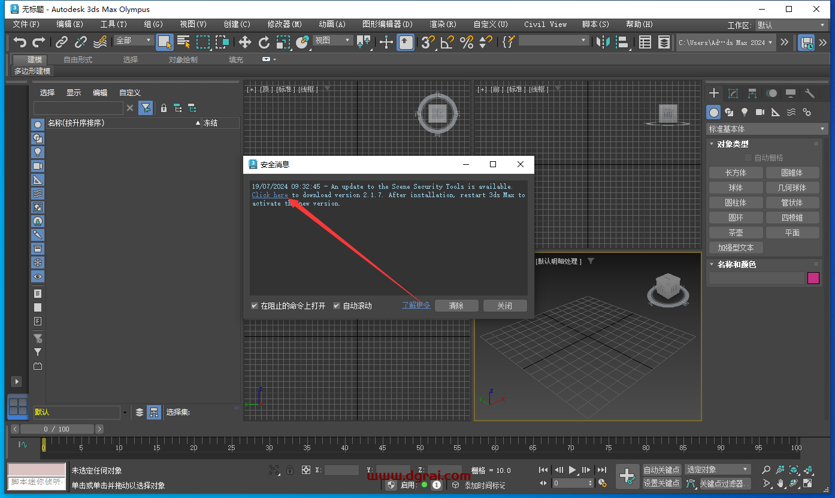Click the '关闭' button in security dialog

[505, 306]
